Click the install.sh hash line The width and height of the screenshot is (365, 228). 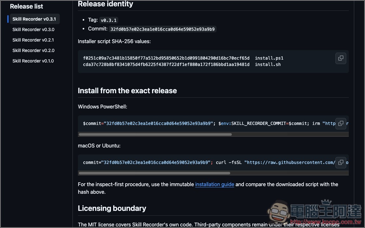[182, 65]
